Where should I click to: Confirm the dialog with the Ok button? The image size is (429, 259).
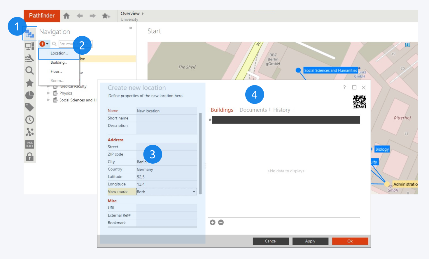click(350, 241)
